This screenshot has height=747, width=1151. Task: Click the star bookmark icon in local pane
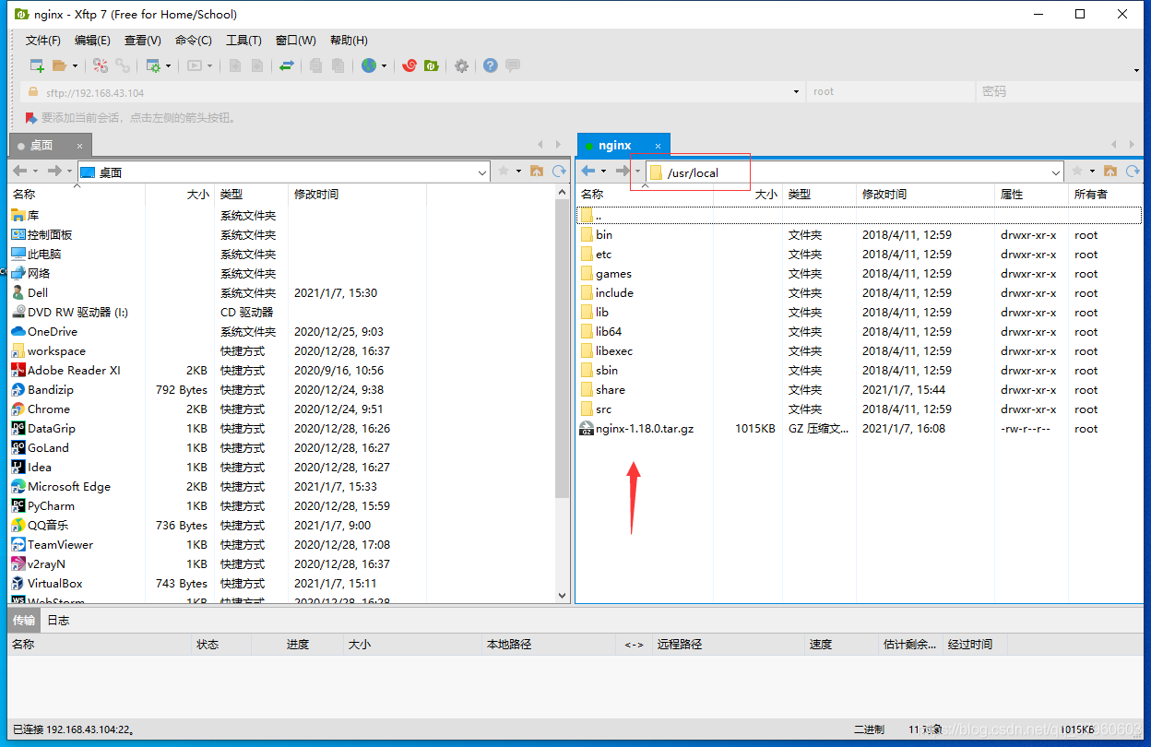(x=504, y=171)
